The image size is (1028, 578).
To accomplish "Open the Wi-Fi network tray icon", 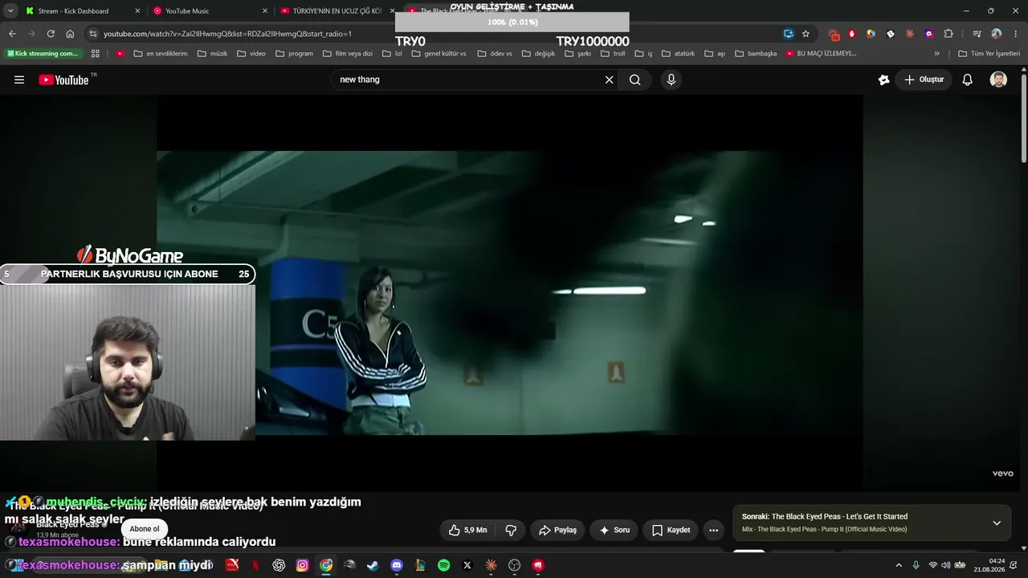I will click(x=933, y=565).
